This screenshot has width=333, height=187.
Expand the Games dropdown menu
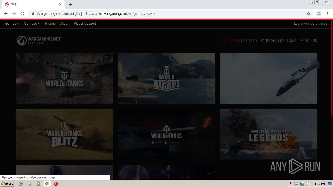click(12, 23)
